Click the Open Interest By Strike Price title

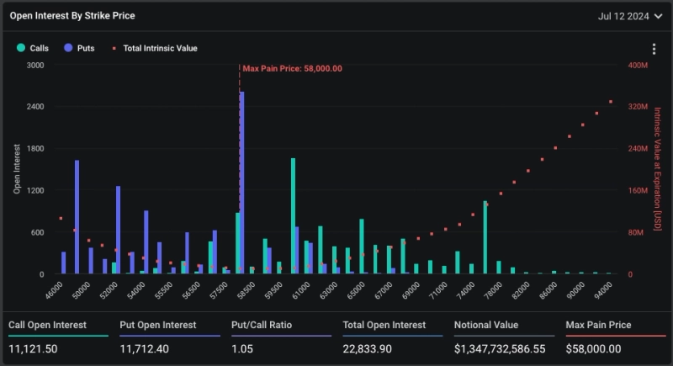pyautogui.click(x=72, y=16)
